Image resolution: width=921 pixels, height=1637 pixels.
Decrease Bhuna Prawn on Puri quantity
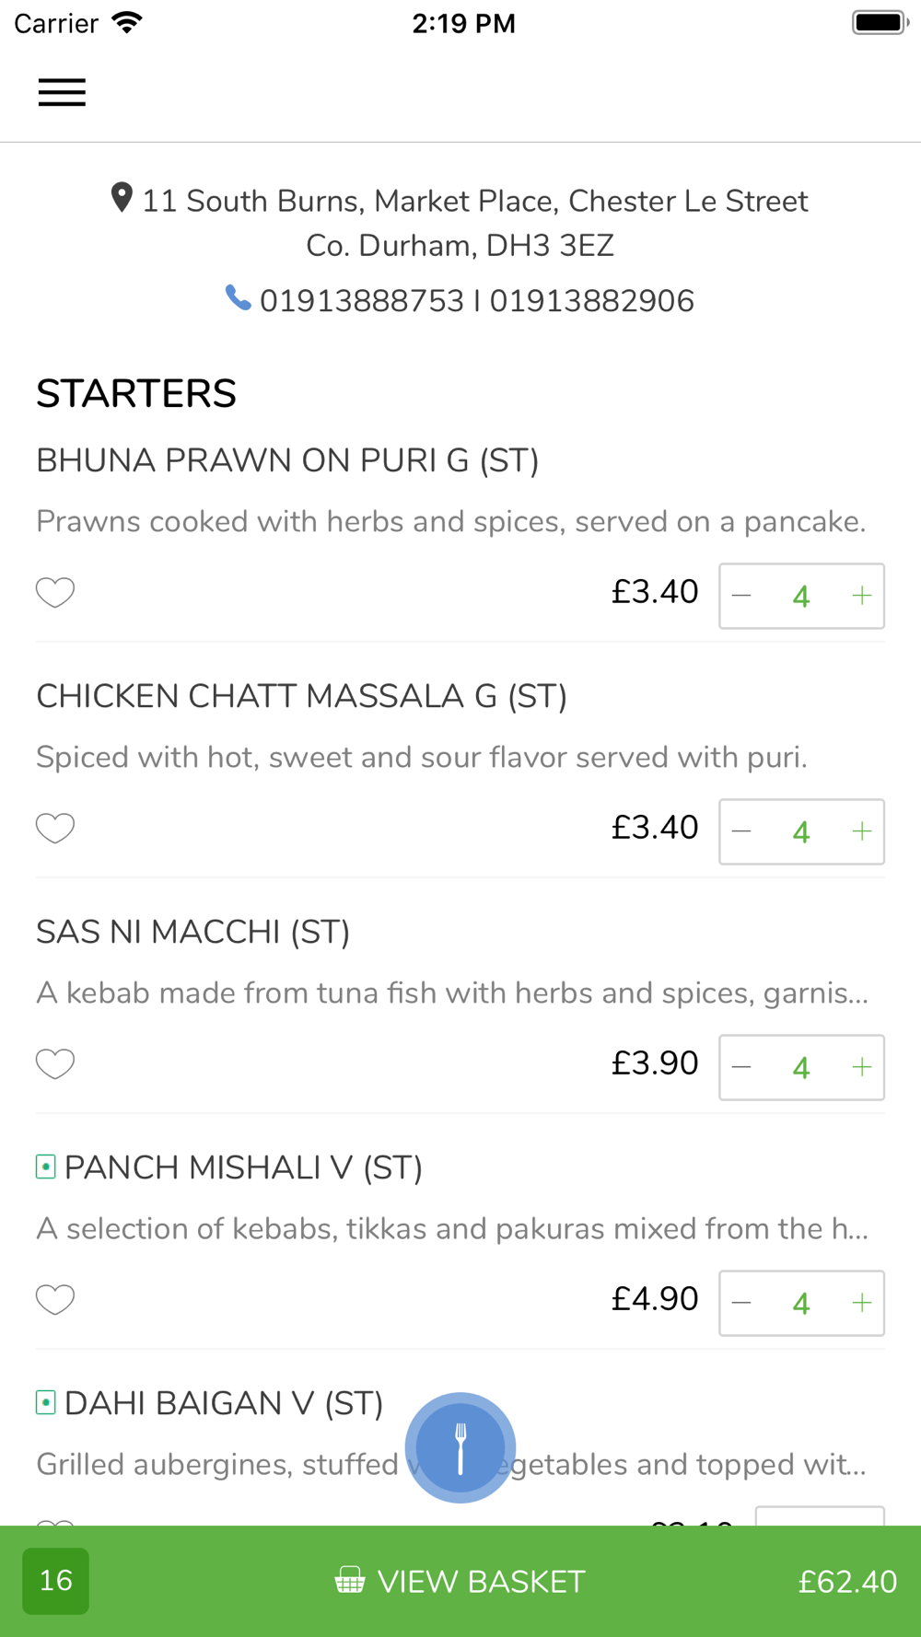(x=742, y=596)
